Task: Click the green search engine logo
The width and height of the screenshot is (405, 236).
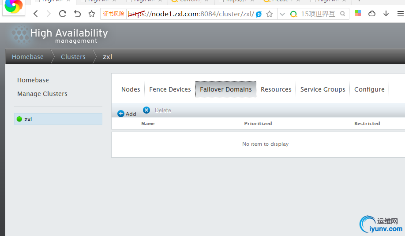Action: tap(294, 14)
